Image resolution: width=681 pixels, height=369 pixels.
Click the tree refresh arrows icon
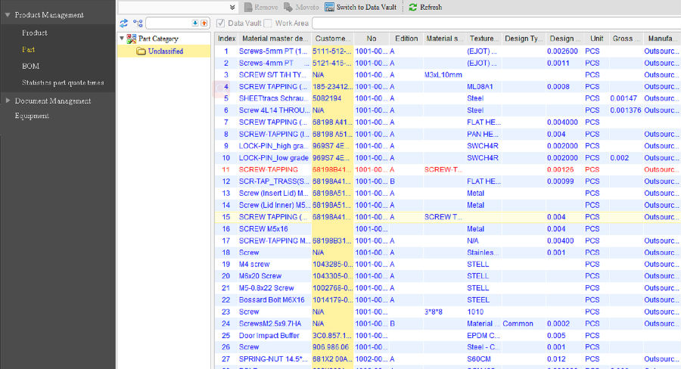[124, 23]
